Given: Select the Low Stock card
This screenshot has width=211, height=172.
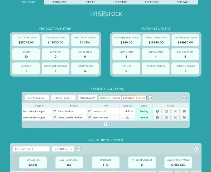Looking at the screenshot, I should pos(56,54).
